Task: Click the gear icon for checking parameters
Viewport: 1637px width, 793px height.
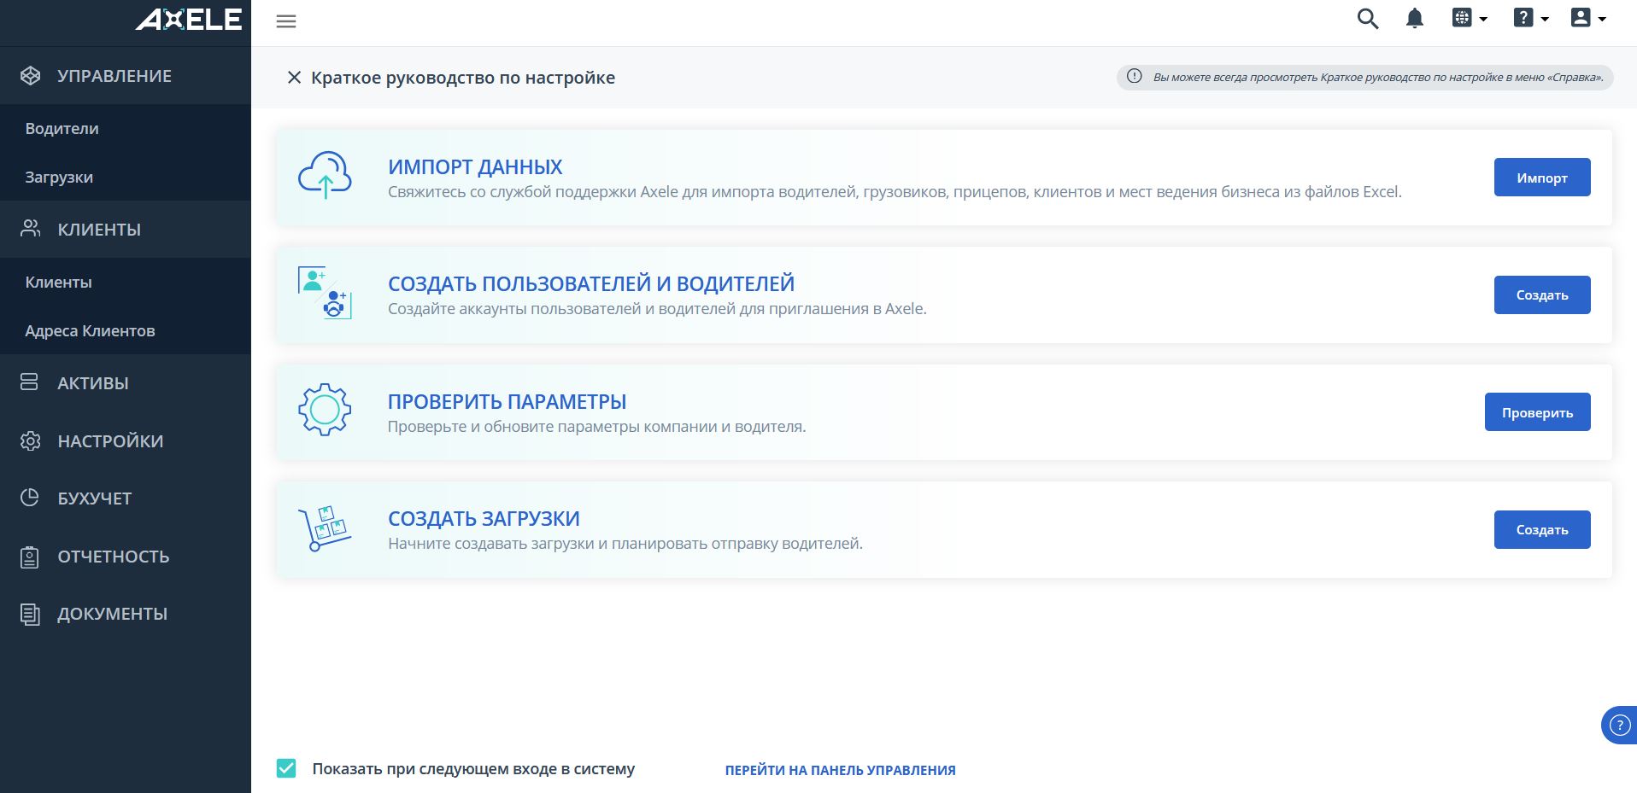Action: (325, 410)
